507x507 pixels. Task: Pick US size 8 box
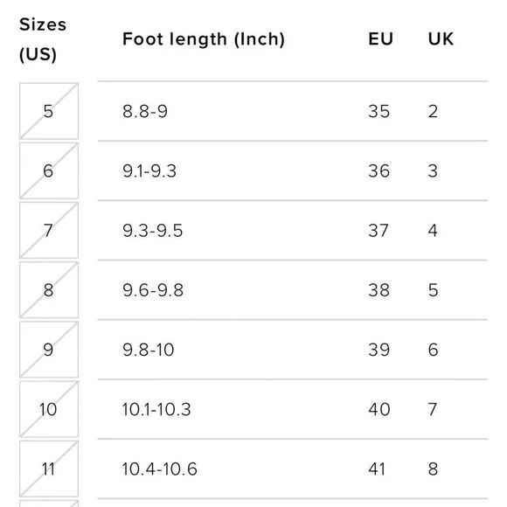(x=49, y=290)
